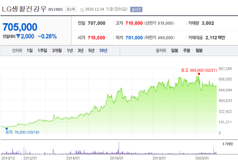Click the 2020.12.14 기준(장마감) date text

pyautogui.click(x=106, y=9)
